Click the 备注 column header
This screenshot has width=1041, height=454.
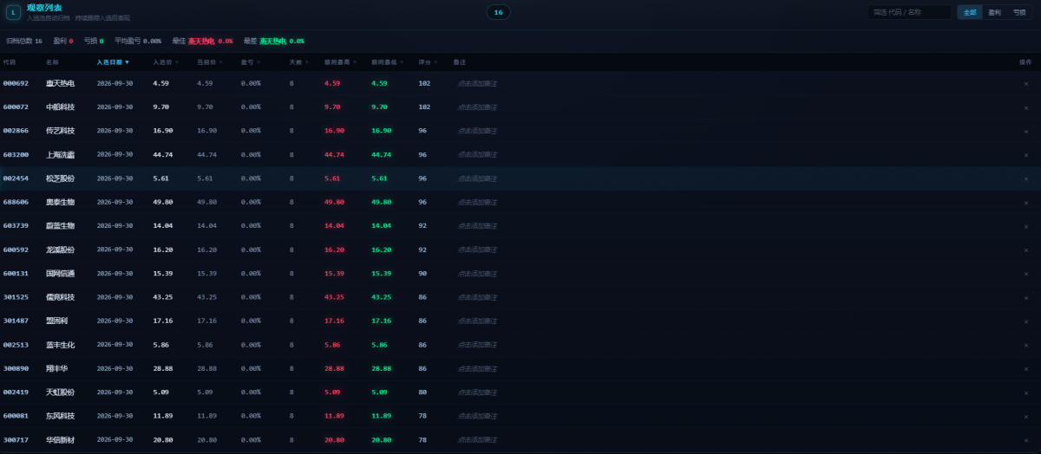[x=460, y=62]
